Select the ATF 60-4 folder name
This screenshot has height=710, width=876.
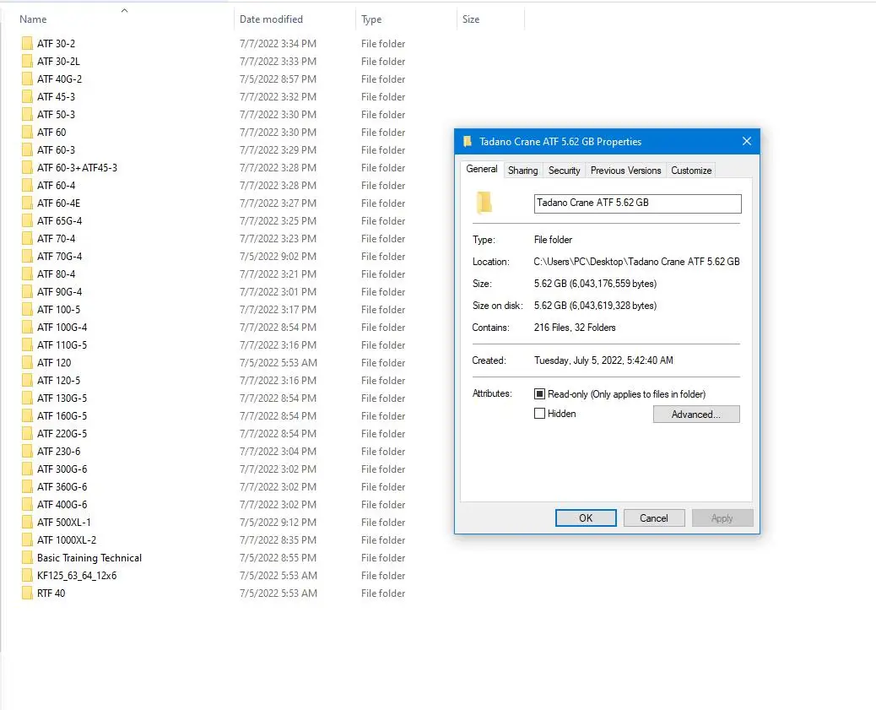[56, 186]
